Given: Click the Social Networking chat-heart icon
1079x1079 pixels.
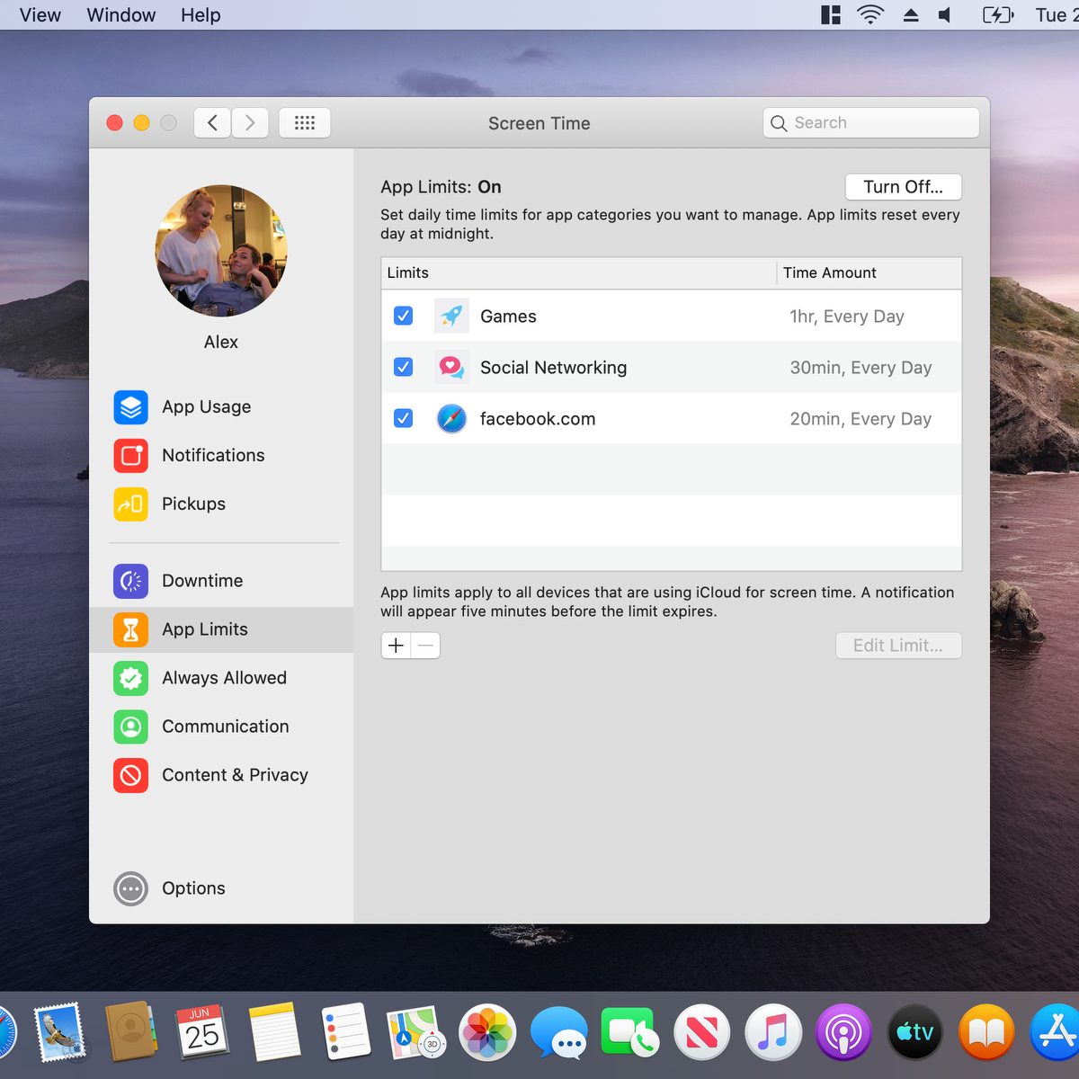Looking at the screenshot, I should 451,367.
